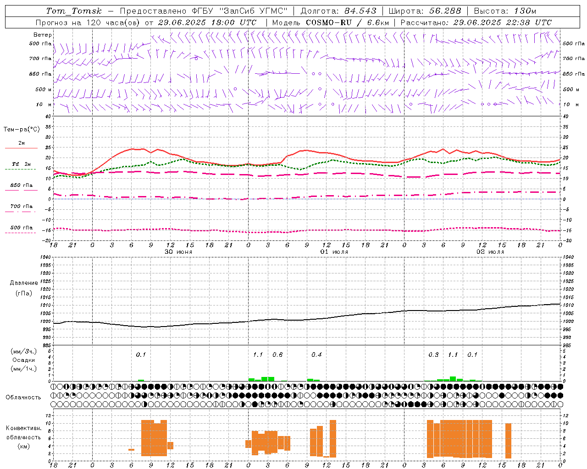
Task: Select the date label 02 июля
Action: click(x=490, y=252)
